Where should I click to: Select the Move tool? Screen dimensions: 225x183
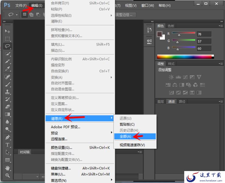(7, 31)
